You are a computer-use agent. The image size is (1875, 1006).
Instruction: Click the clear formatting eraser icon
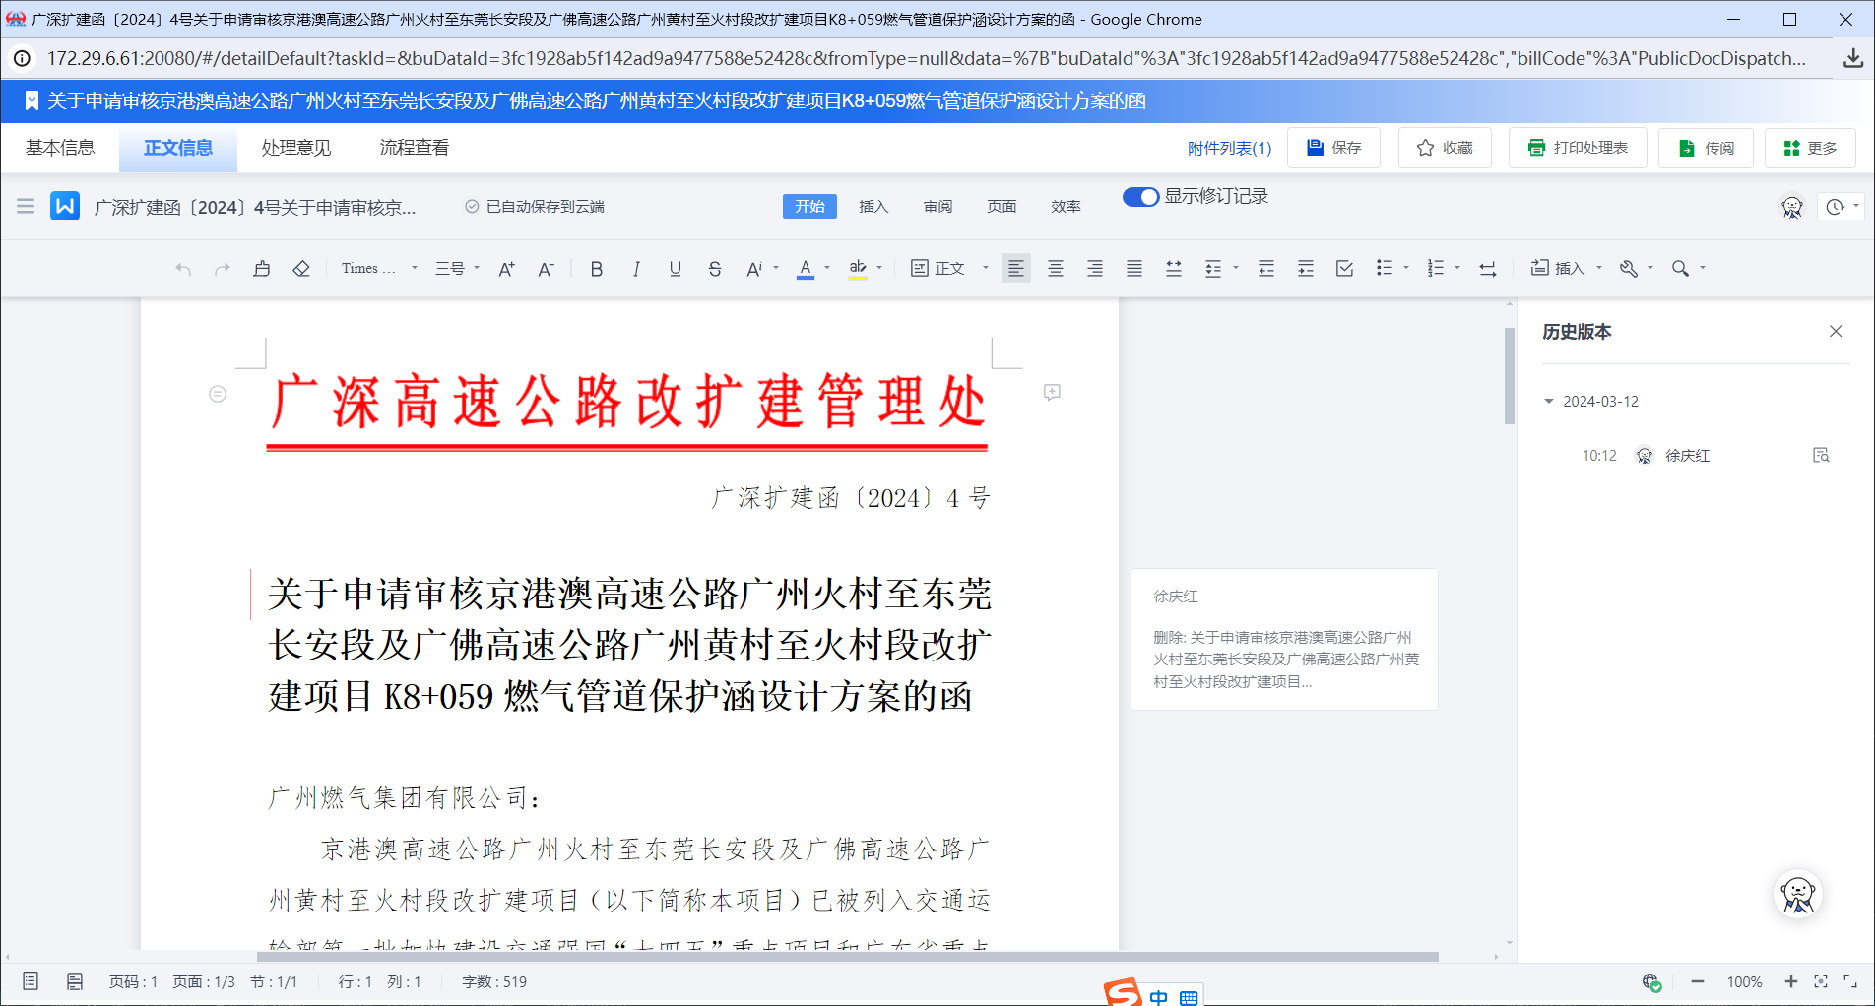tap(301, 269)
